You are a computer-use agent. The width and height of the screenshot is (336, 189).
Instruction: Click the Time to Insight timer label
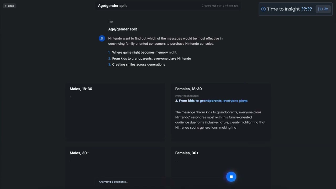pos(289,9)
